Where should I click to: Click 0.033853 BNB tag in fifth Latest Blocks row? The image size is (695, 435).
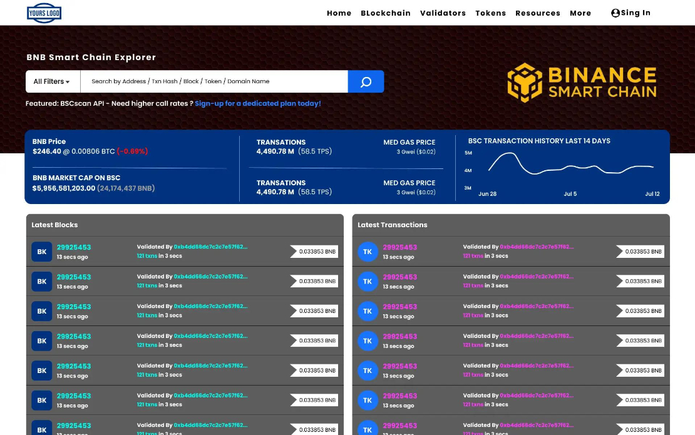click(x=314, y=371)
